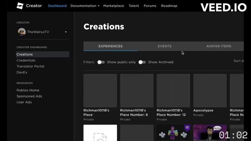The width and height of the screenshot is (251, 141).
Task: Go to DevEx in the sidebar
Action: 22,72
